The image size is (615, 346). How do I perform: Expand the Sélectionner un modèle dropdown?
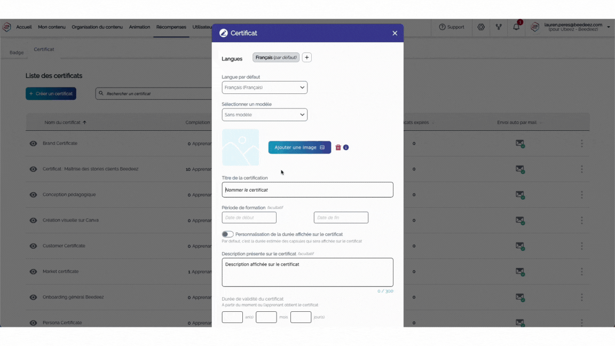tap(264, 115)
